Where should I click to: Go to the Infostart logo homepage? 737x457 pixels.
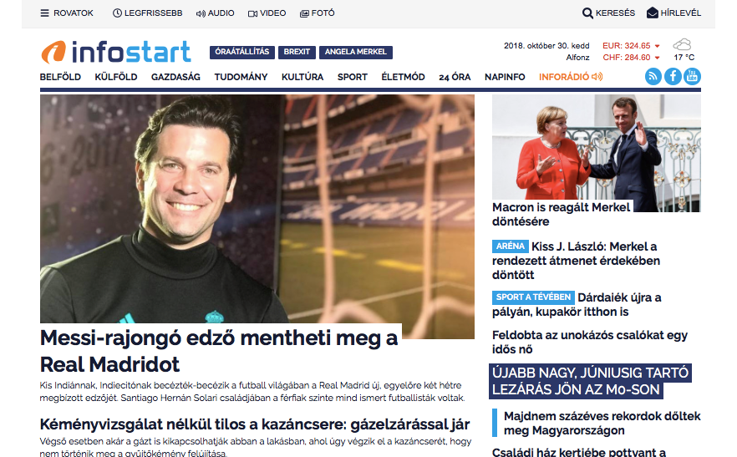[115, 52]
